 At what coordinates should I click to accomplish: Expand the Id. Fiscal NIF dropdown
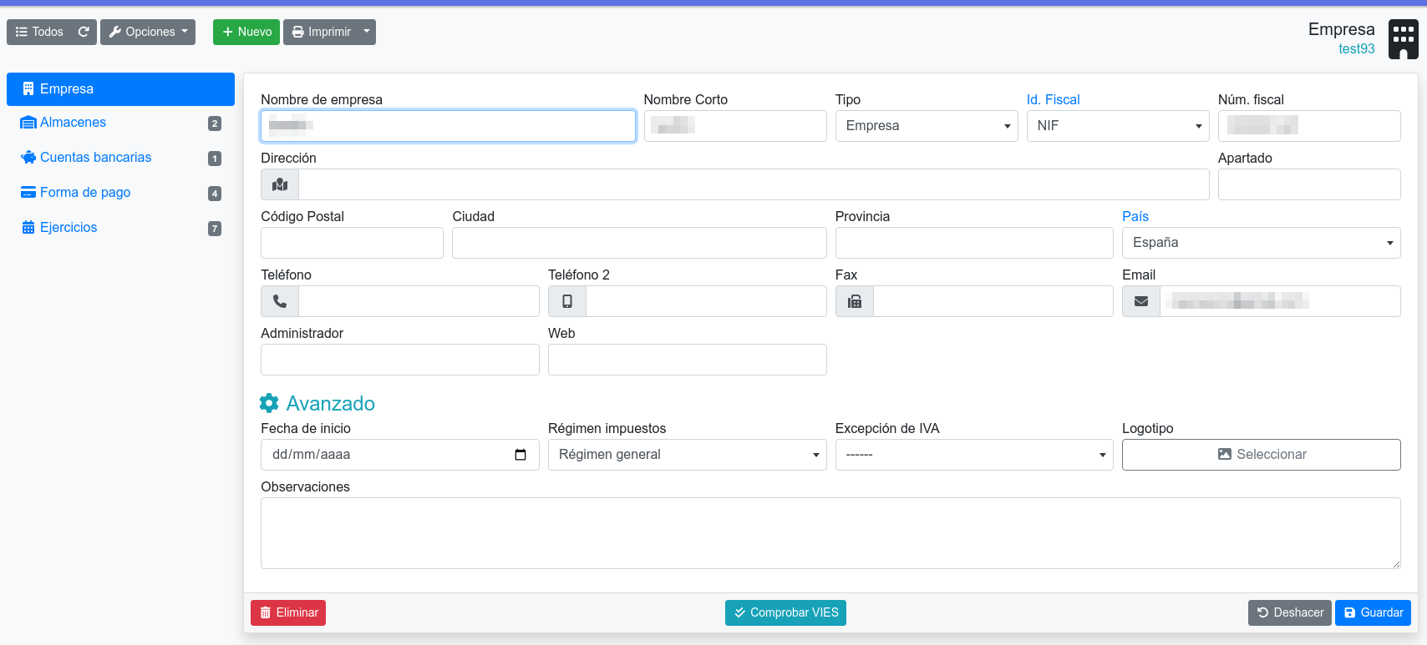1117,126
